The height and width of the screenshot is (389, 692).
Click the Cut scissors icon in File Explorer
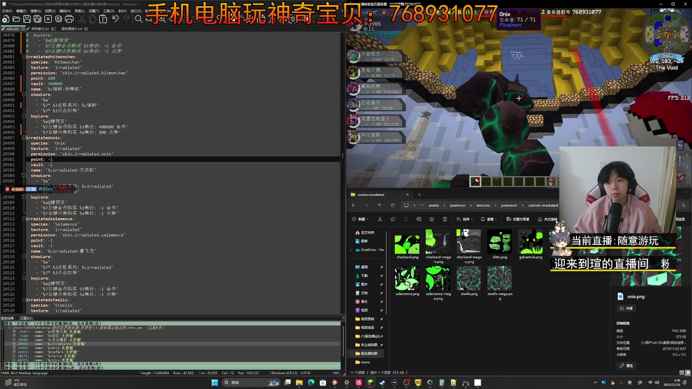pos(380,219)
